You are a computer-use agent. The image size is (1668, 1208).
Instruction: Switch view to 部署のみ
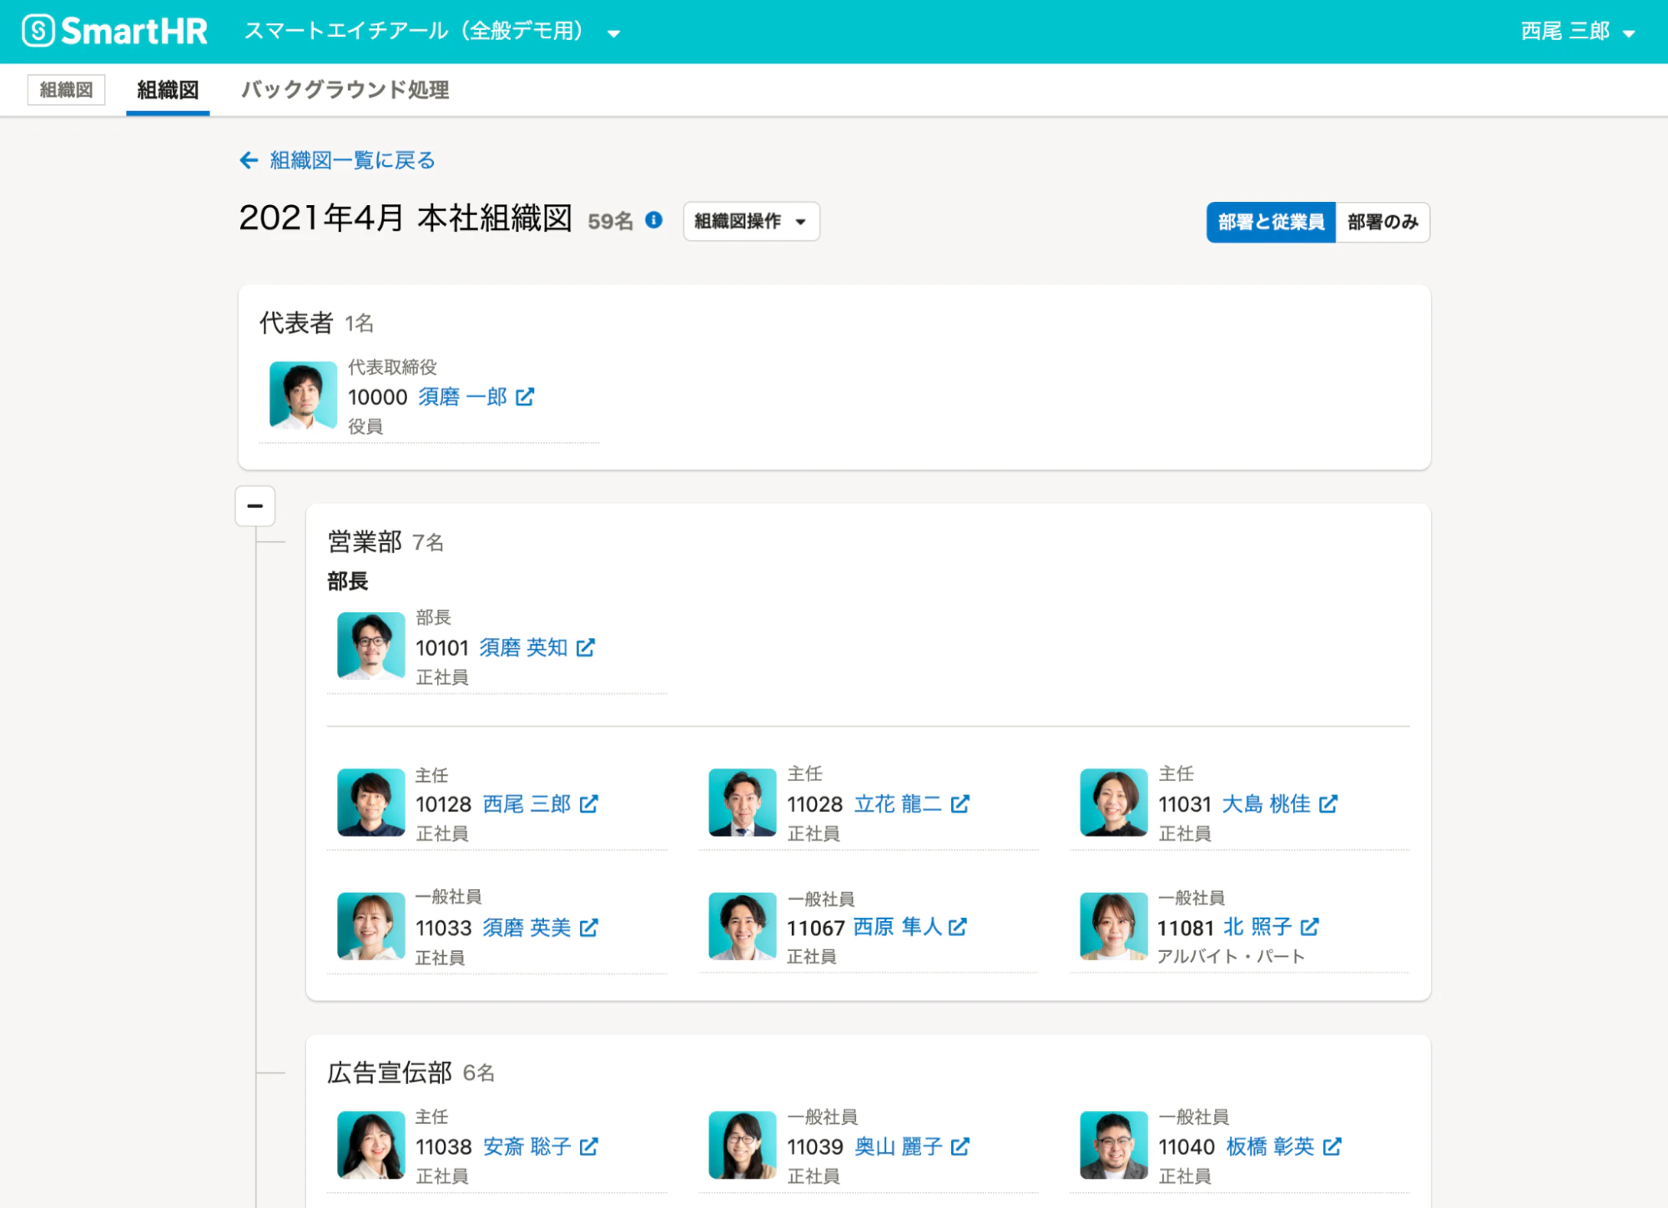click(x=1383, y=222)
